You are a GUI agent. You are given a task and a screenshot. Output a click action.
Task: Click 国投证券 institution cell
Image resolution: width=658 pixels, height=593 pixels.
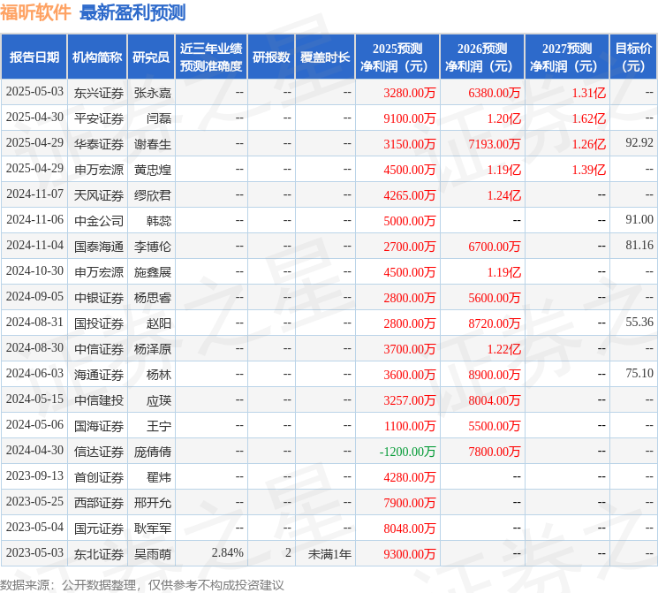(x=99, y=323)
